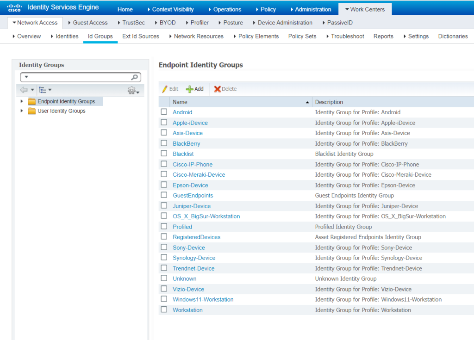Expand the Endpoint Identity Groups tree node
This screenshot has width=474, height=340.
click(21, 101)
